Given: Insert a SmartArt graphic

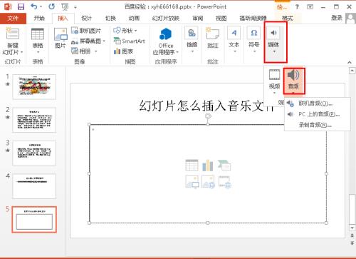Looking at the screenshot, I should click(x=130, y=41).
